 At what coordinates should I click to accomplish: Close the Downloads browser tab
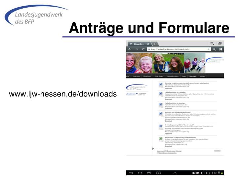click(148, 44)
